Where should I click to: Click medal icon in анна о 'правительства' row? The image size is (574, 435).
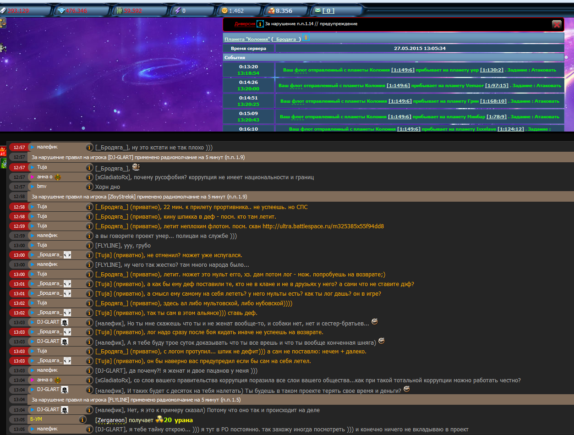click(x=58, y=380)
